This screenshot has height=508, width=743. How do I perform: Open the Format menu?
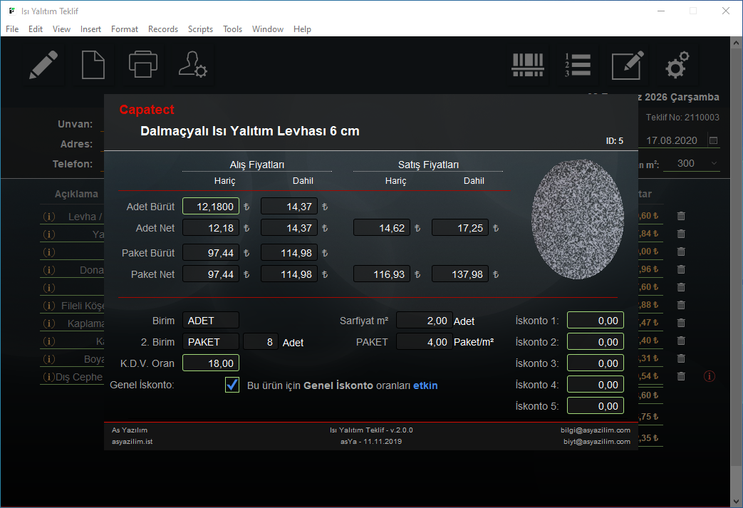(125, 29)
